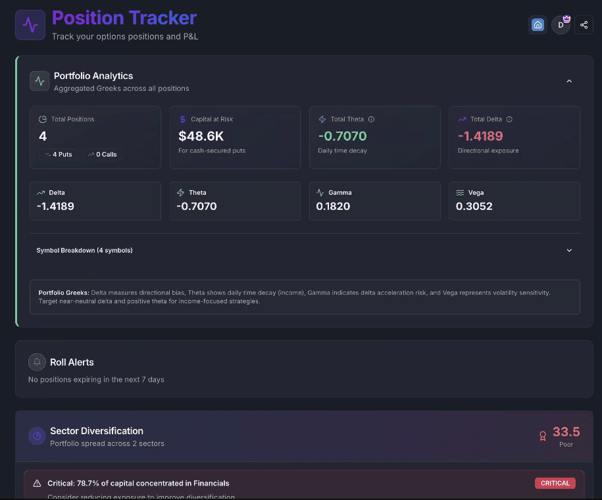Click the Total Delta info icon

click(509, 119)
